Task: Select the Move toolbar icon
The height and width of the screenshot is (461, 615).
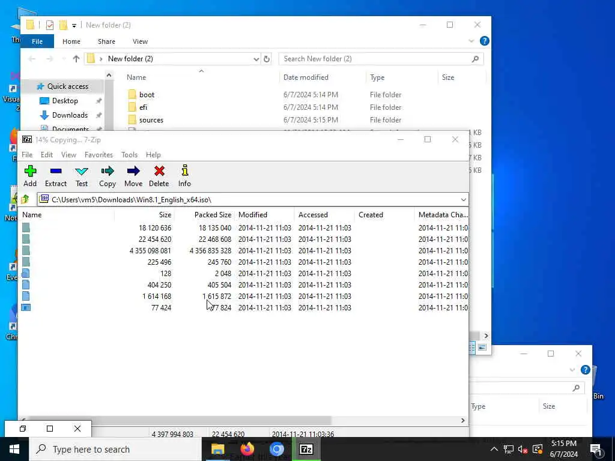Action: pos(133,171)
